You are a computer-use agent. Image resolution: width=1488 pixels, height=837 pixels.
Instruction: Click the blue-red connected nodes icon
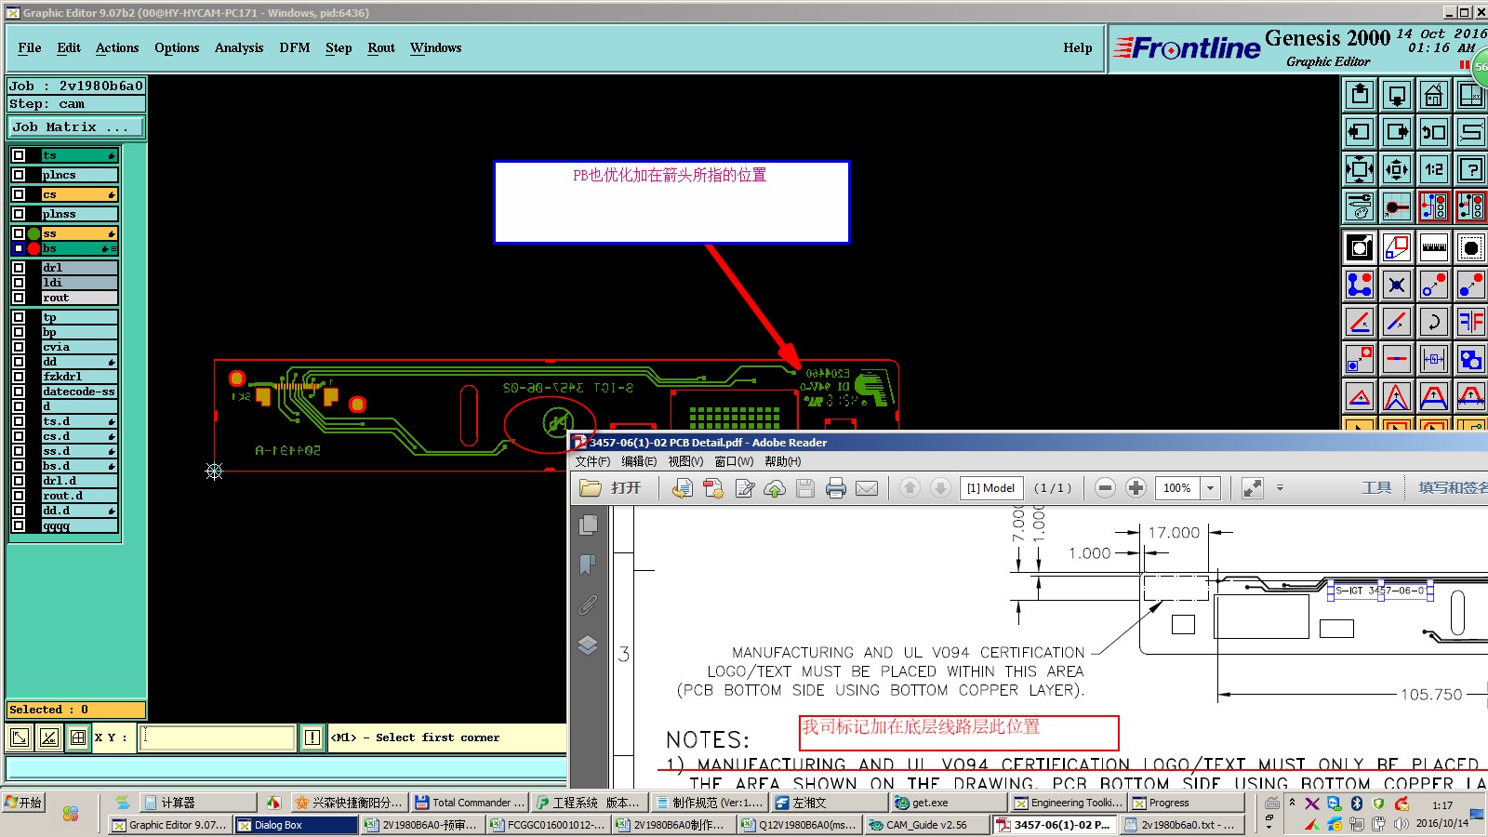click(1360, 285)
